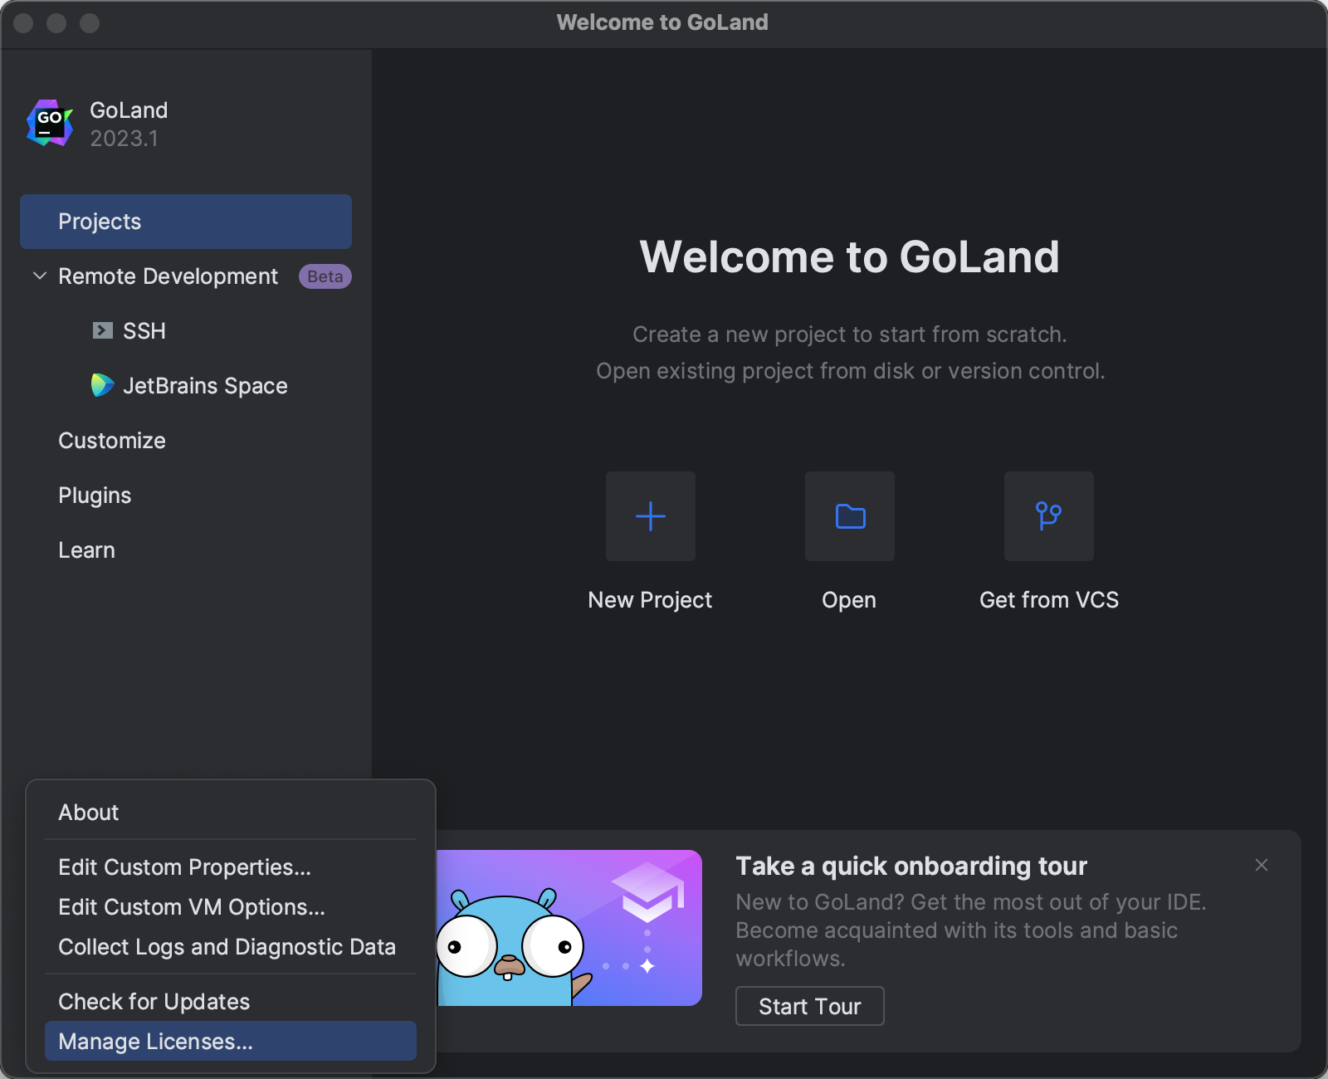Viewport: 1328px width, 1079px height.
Task: Click the Open folder icon
Action: coord(849,516)
